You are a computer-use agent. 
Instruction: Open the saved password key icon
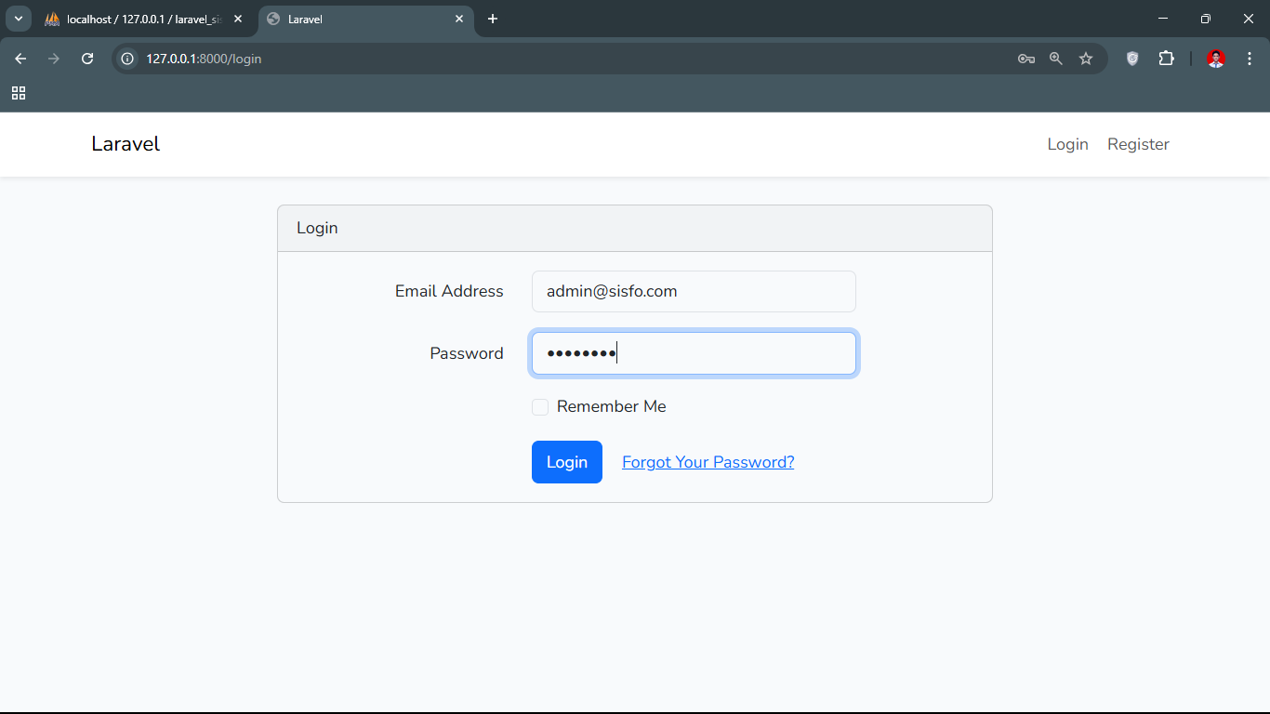[x=1026, y=59]
